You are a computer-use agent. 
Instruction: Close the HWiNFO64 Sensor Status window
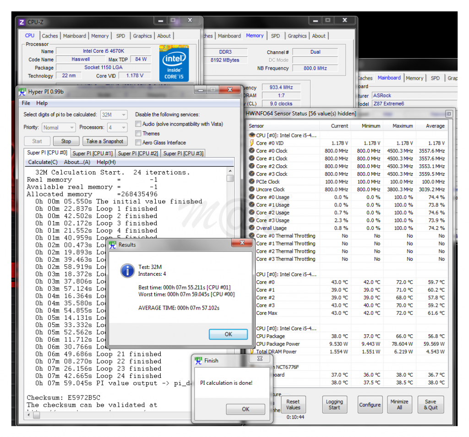click(449, 113)
